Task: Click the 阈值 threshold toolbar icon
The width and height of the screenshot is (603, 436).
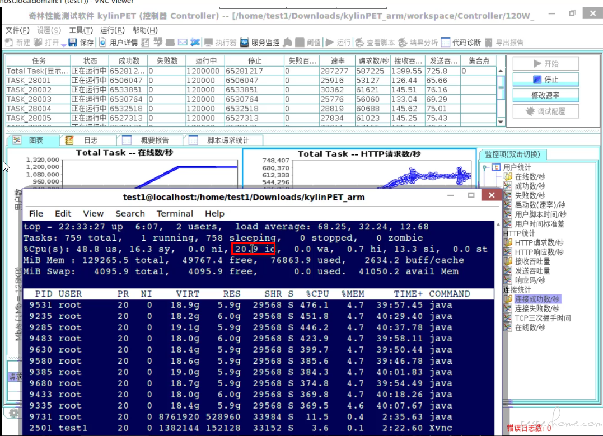Action: tap(300, 43)
